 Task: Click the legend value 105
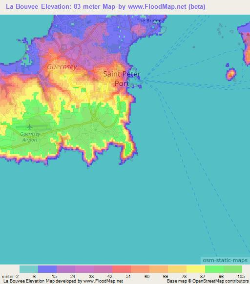coord(241,276)
